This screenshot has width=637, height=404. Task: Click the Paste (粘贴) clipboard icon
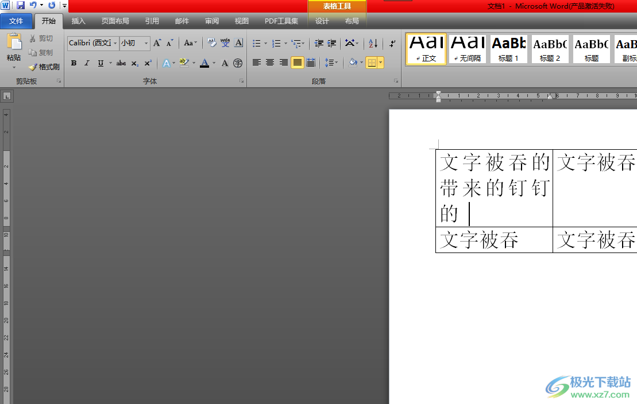tap(14, 41)
